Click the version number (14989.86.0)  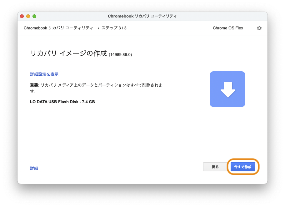120,55
